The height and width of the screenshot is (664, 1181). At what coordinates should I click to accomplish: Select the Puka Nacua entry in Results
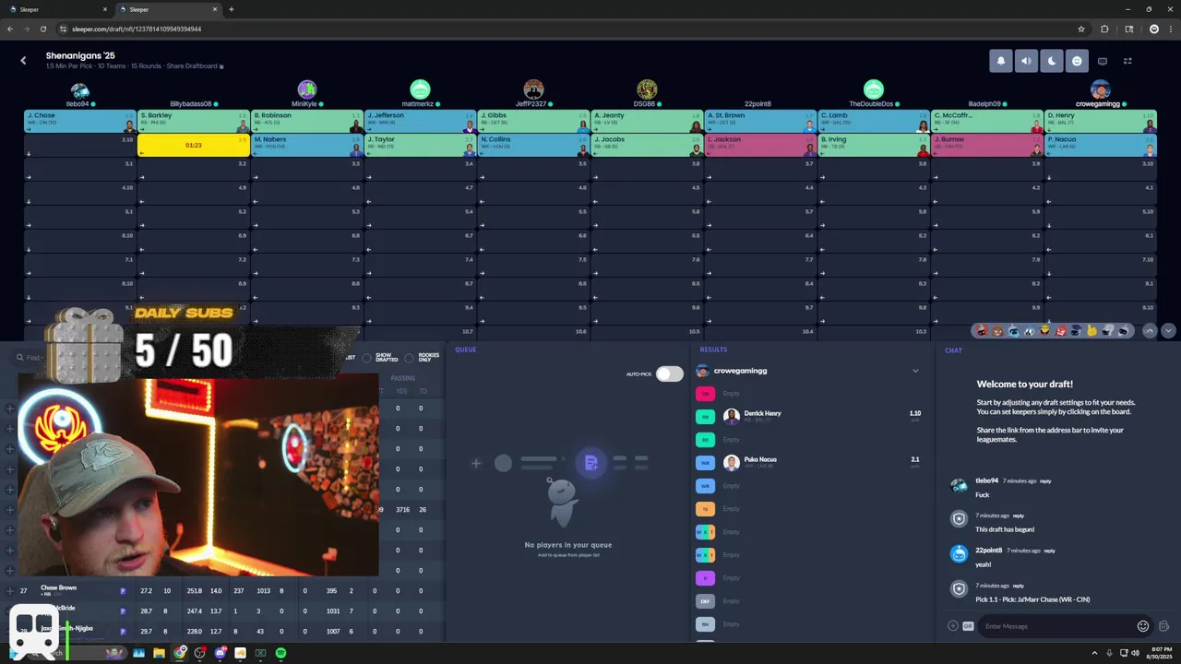click(x=808, y=462)
